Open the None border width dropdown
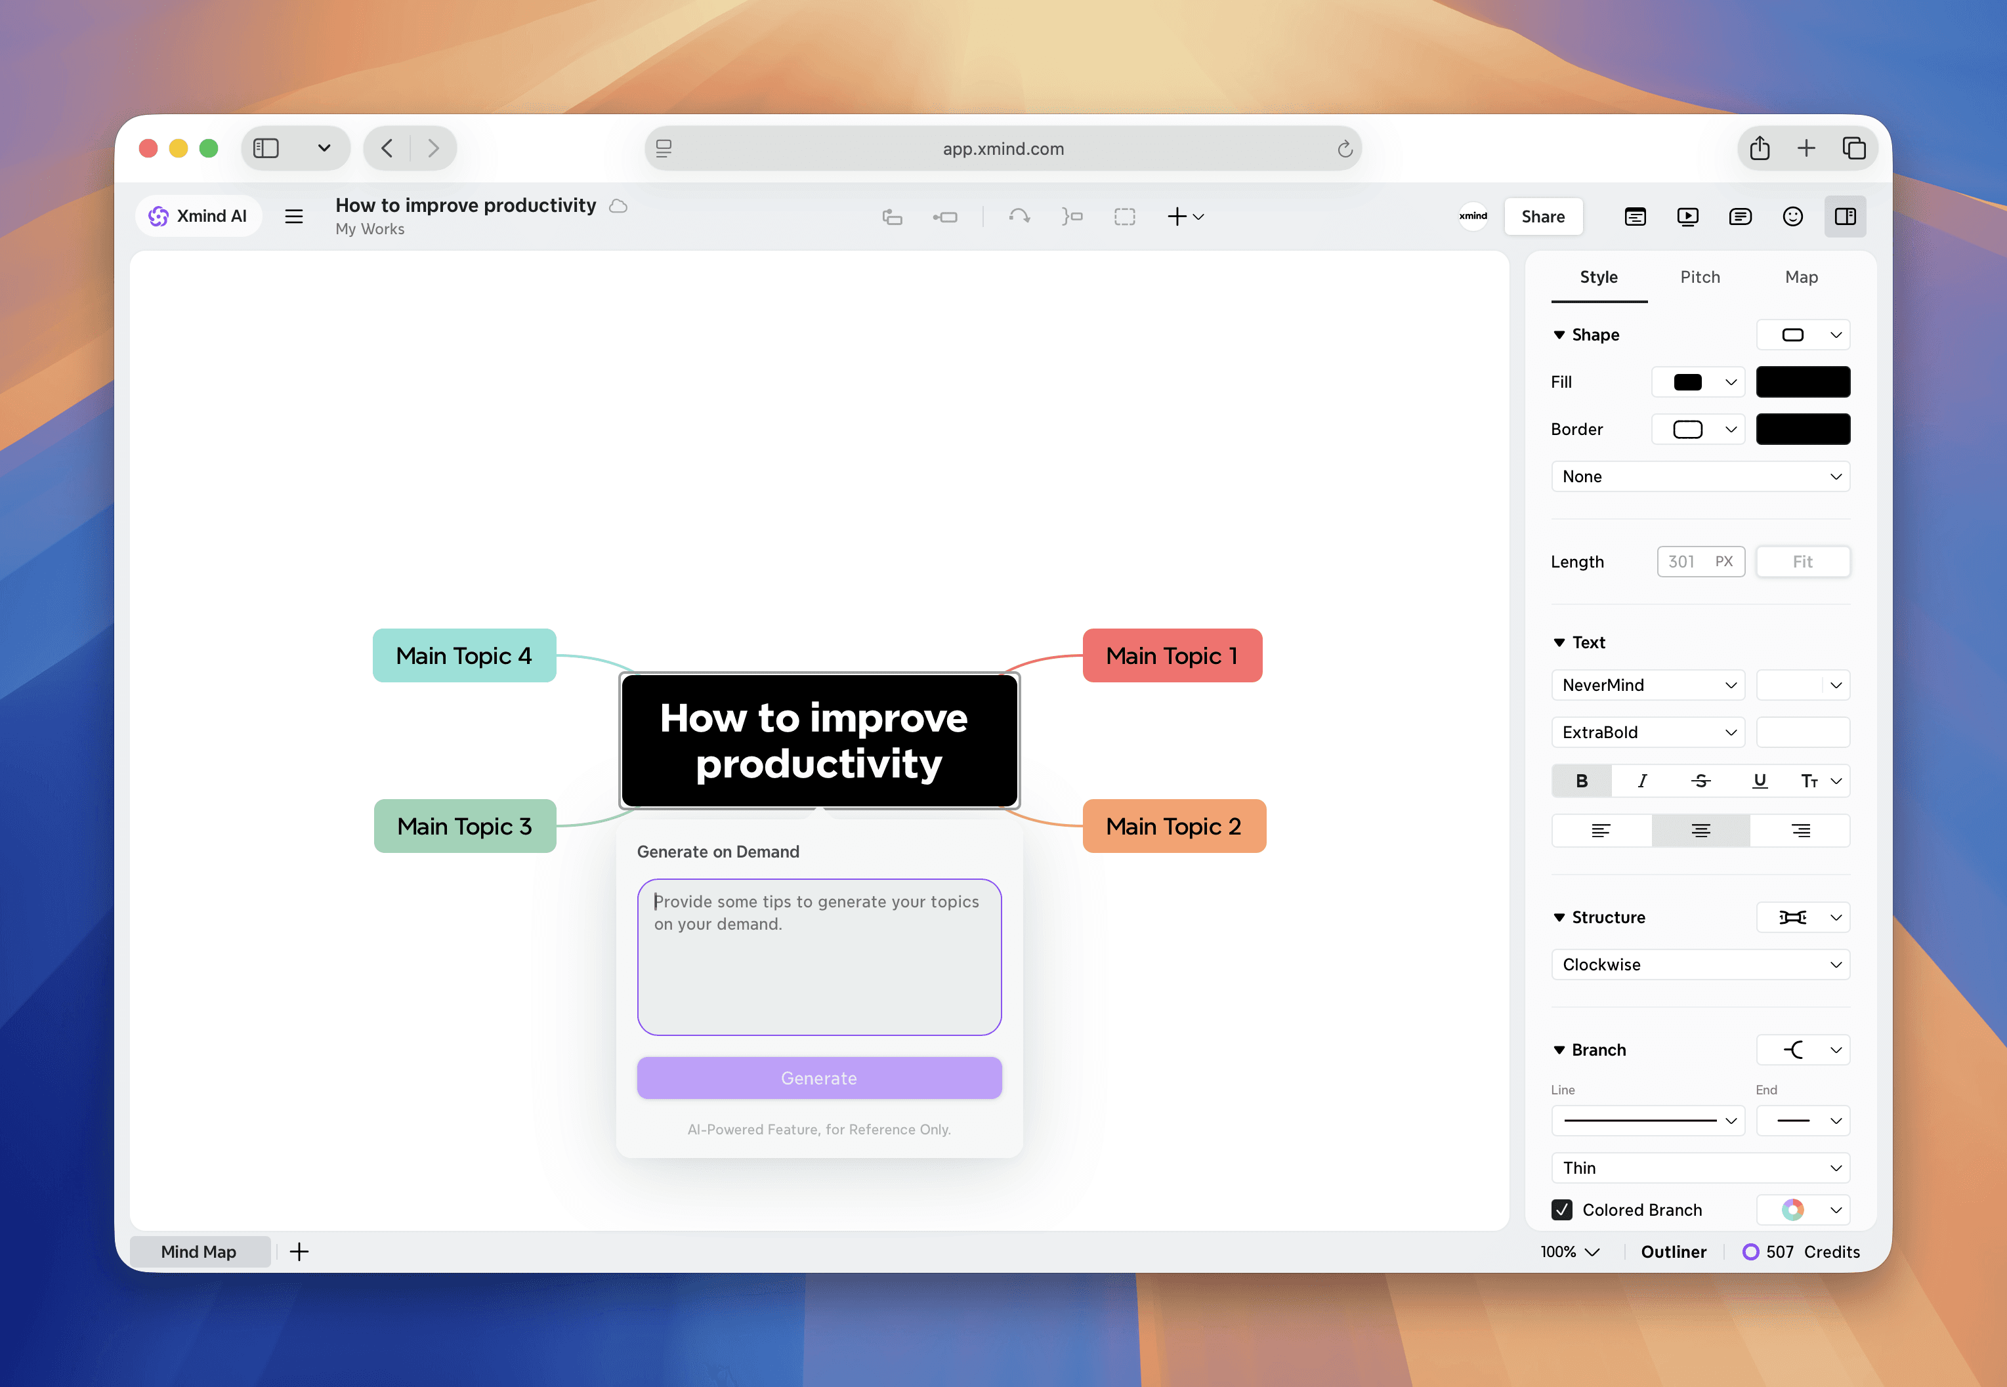 tap(1700, 476)
